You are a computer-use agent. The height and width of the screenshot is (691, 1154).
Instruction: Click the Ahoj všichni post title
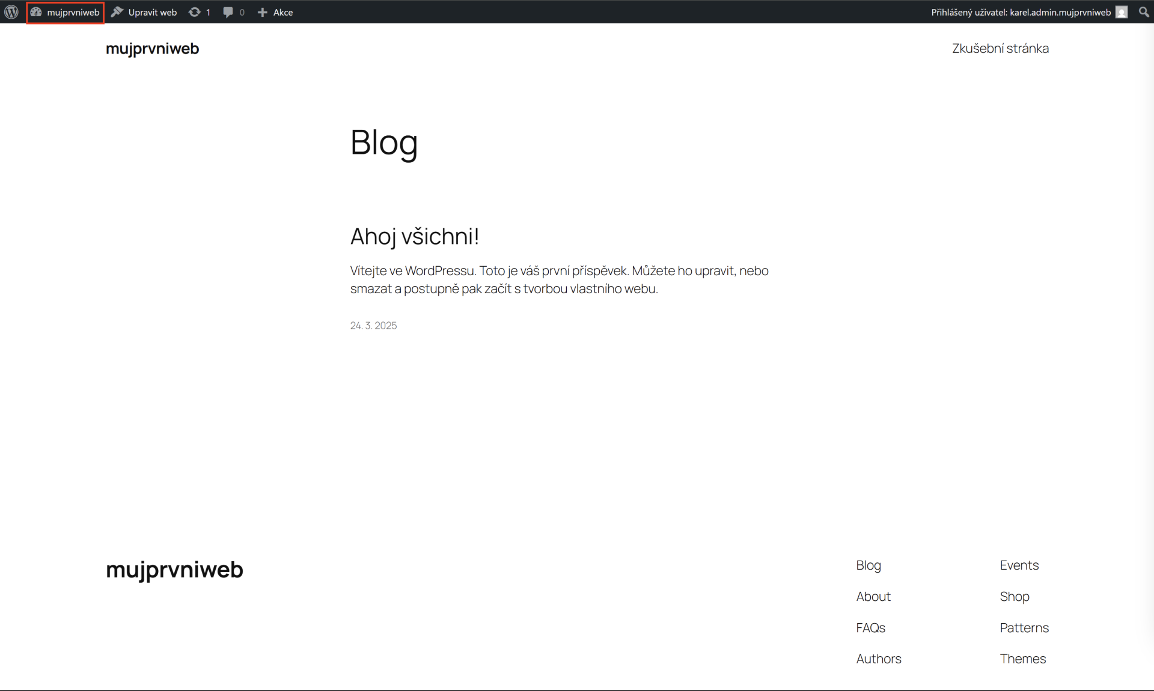[414, 237]
